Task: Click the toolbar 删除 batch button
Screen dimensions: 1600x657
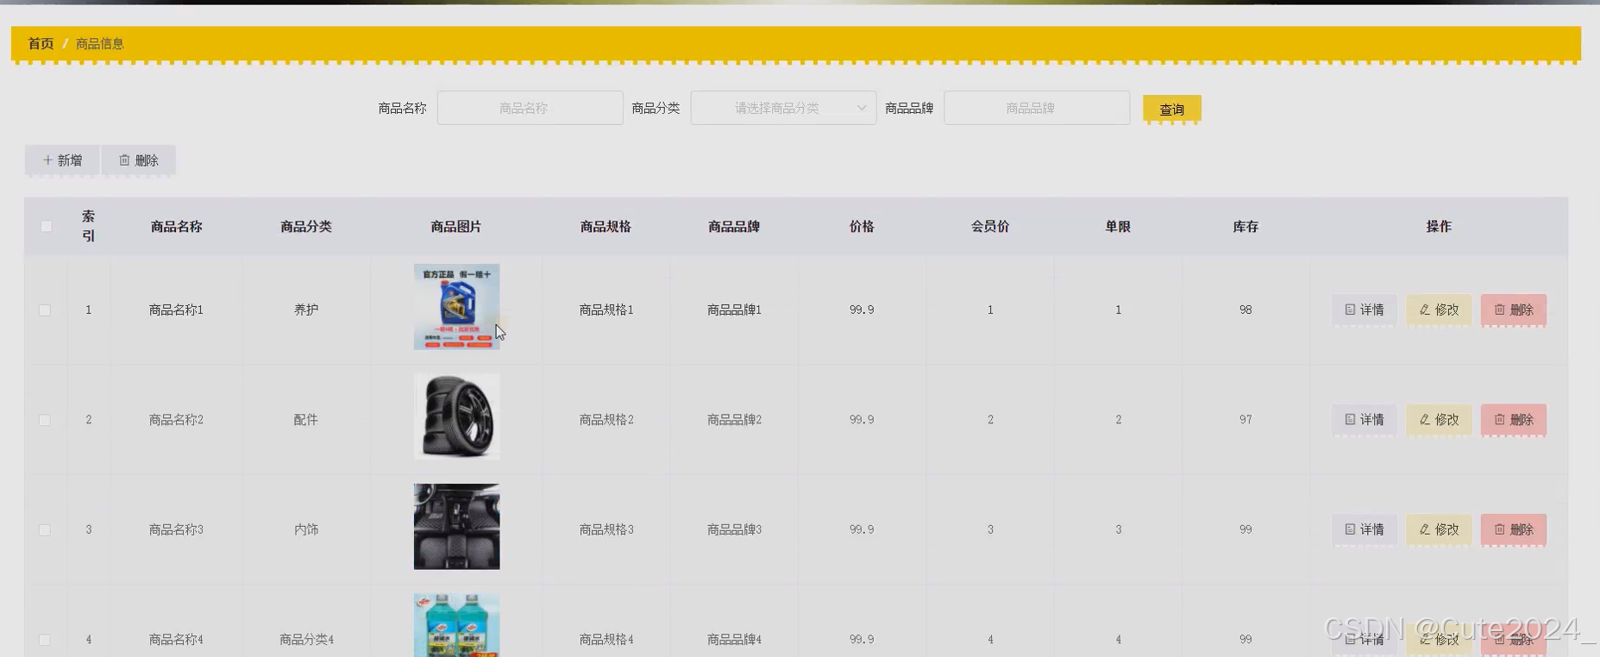Action: [139, 160]
